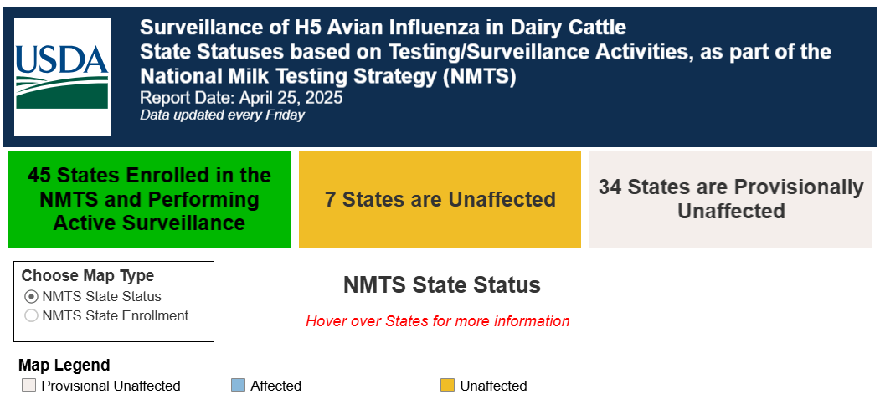
Task: Click the Provisional Unaffected legend label
Action: tap(111, 386)
